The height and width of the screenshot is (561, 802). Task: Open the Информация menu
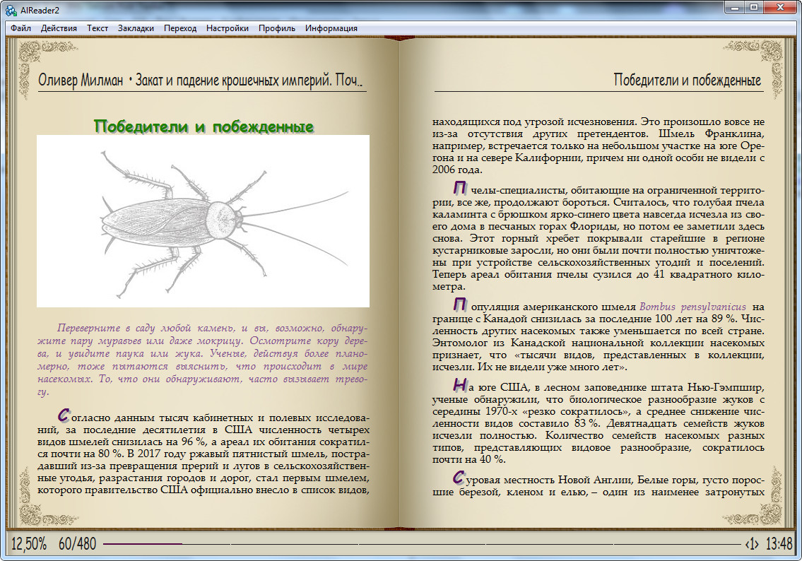pyautogui.click(x=331, y=28)
